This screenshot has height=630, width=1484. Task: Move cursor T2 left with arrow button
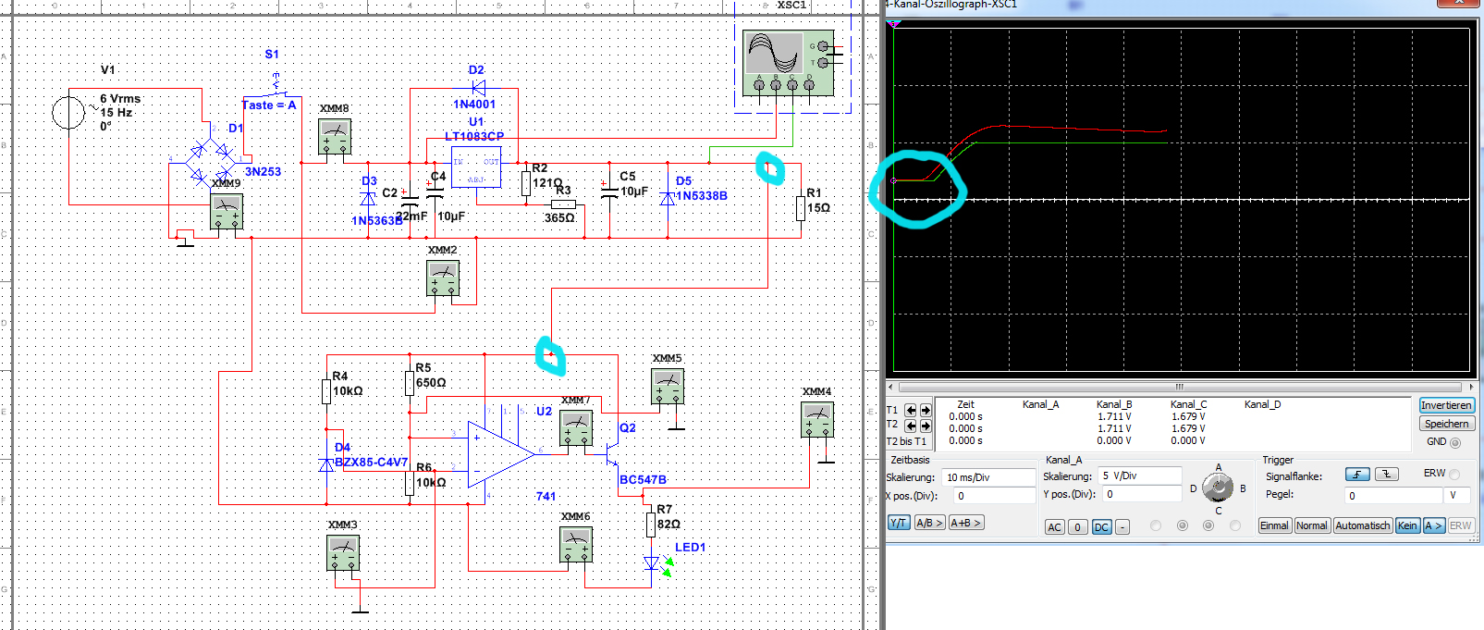[x=911, y=426]
